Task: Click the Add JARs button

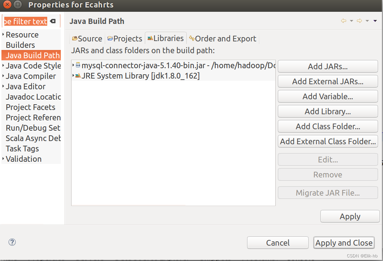Action: click(328, 66)
